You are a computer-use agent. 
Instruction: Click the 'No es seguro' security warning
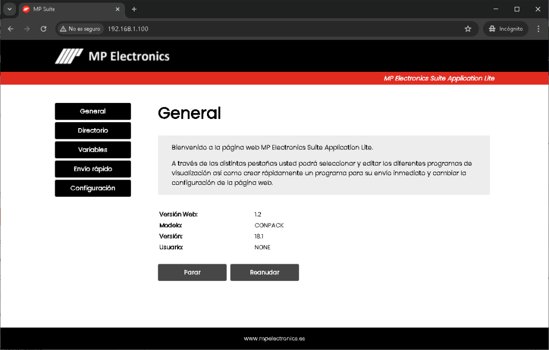pos(80,29)
